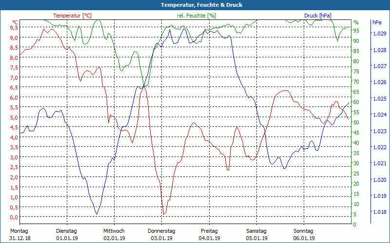Click the 'Freitag' day label

click(209, 231)
